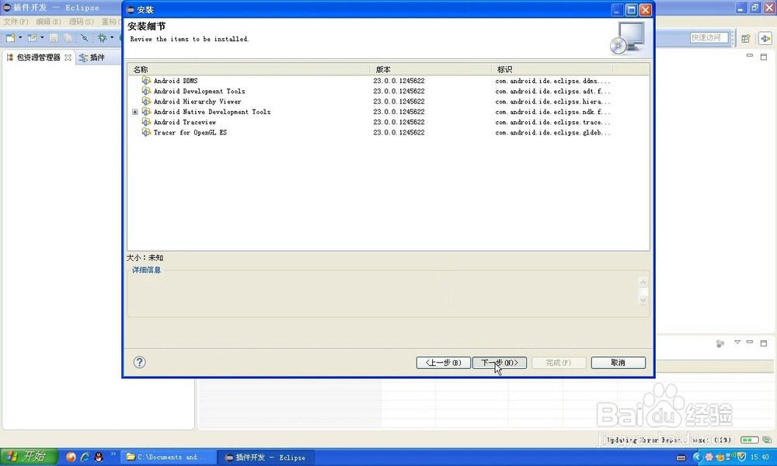
Task: Click the new package toolbar icon
Action: coord(32,37)
